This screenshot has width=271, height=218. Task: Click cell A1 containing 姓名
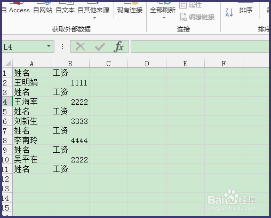click(32, 73)
